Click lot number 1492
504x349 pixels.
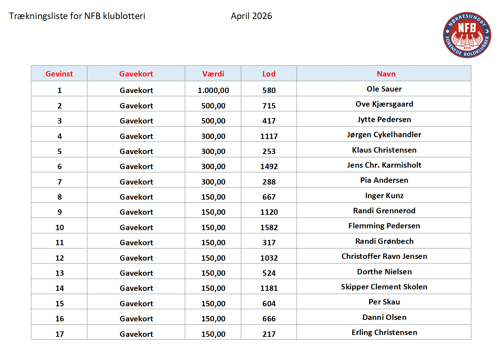click(x=269, y=167)
